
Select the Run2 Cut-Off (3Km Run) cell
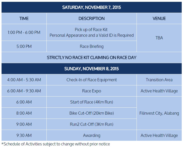click(91, 124)
